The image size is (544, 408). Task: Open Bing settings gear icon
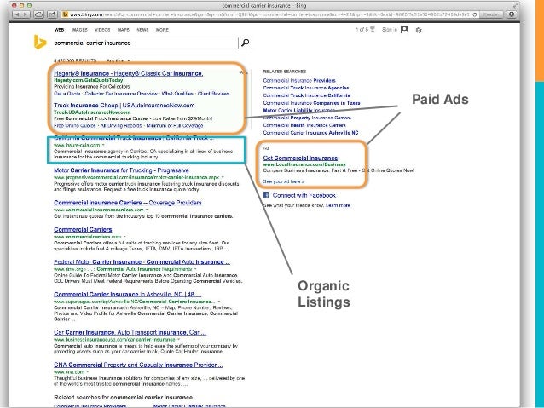pyautogui.click(x=419, y=30)
